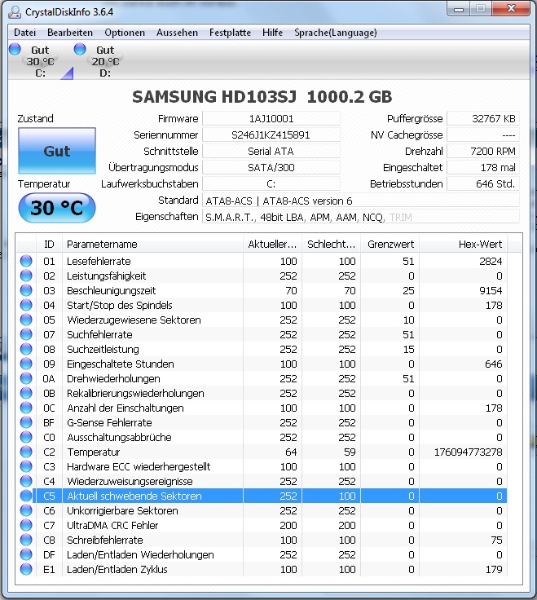Open the Bearbeiten menu
Screen dimensions: 537x600
coord(70,33)
